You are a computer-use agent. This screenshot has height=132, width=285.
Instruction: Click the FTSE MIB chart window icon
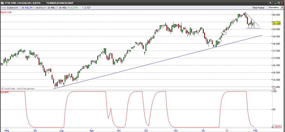point(2,3)
